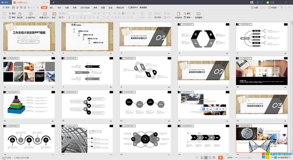This screenshot has height=160, width=293.
Task: Open the Document Assistant (文档助手) tool
Action: point(178,14)
